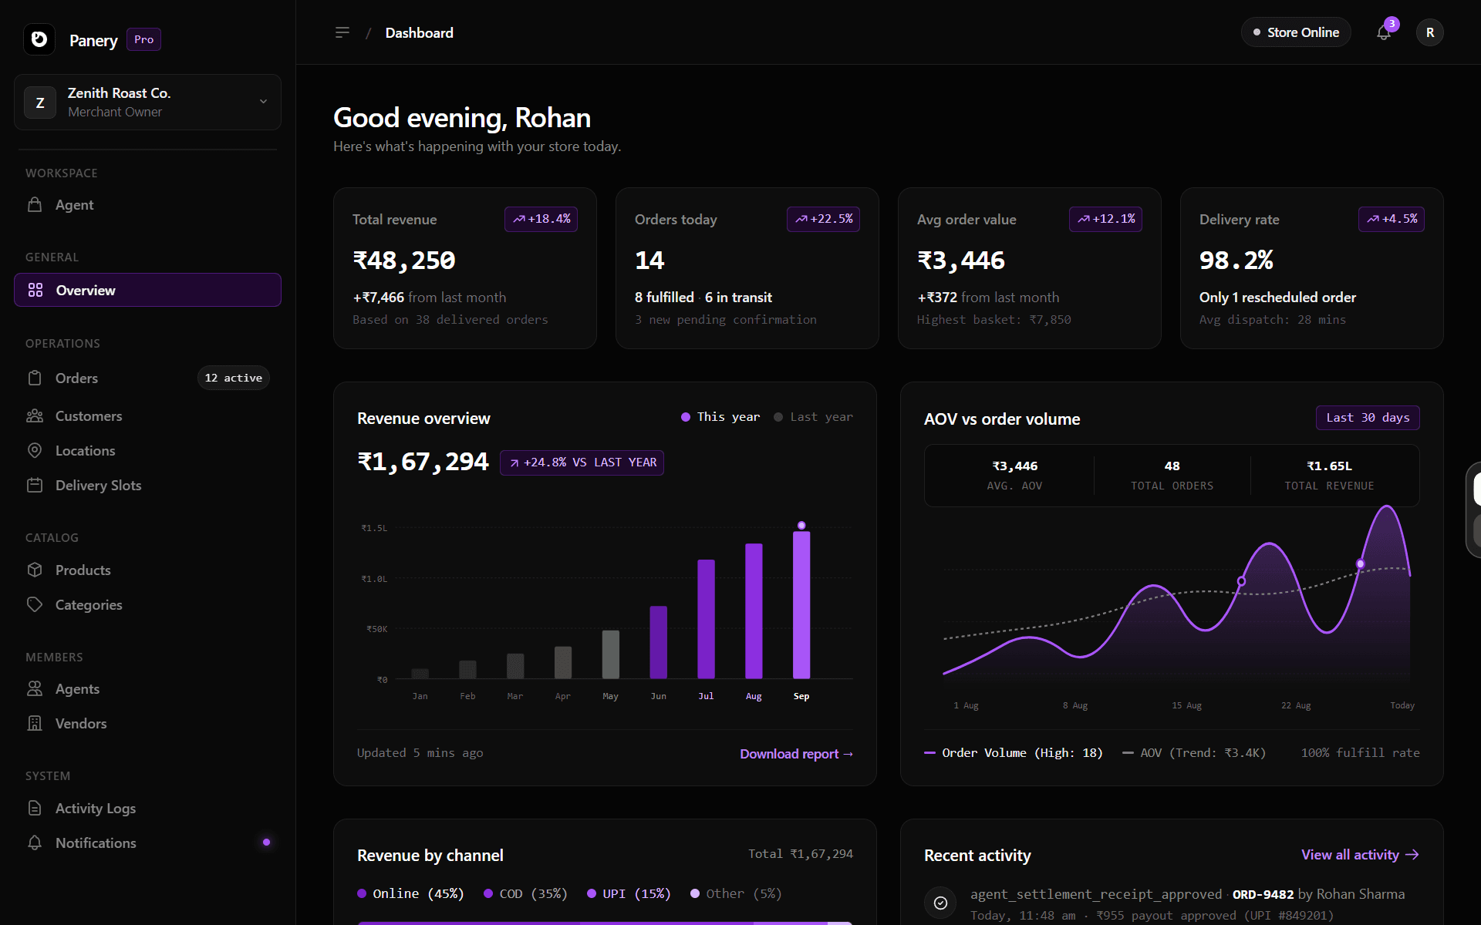Click the 12 active orders badge

pyautogui.click(x=233, y=378)
